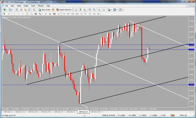Expand the Arrows tool dropdown
Viewport: 196px width, 118px height.
(x=42, y=14)
